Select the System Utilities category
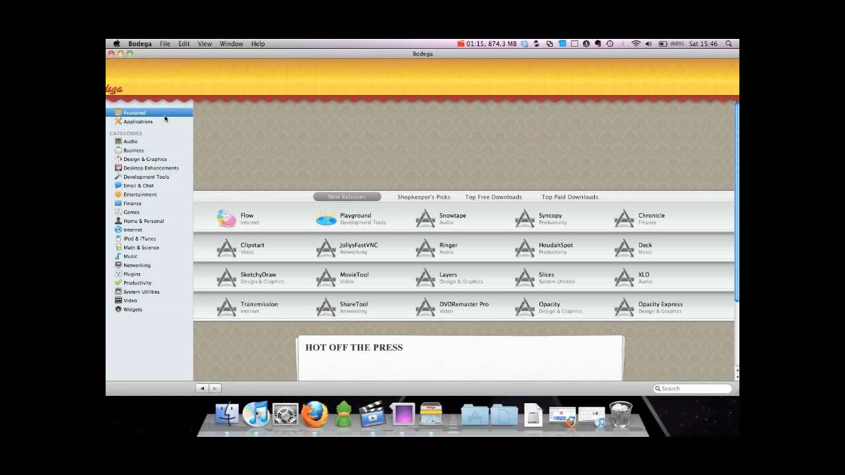 [141, 292]
